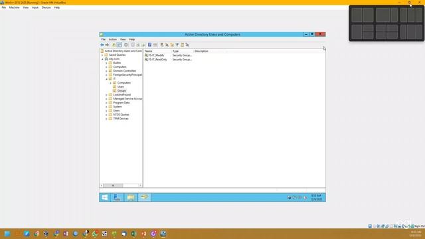Create a new organizational unit toolbar icon

click(172, 44)
